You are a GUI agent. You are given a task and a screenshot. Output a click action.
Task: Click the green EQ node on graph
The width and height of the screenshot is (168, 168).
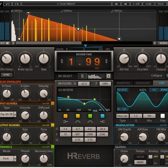95,99
